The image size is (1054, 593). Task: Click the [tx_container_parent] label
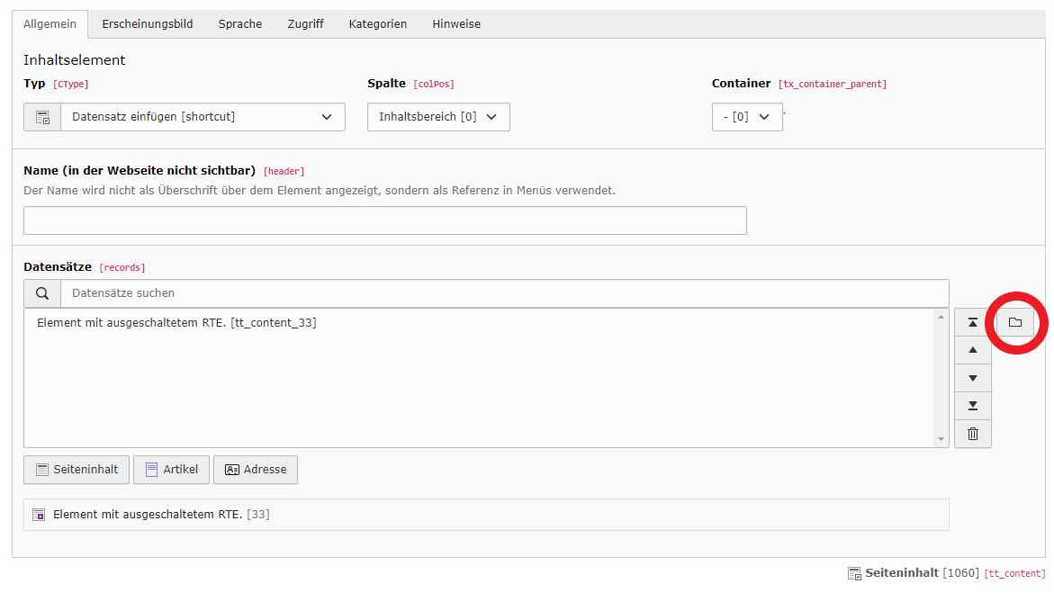(x=833, y=85)
